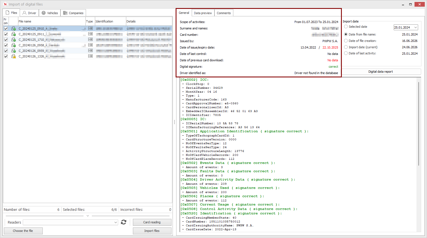Select file row C_20240125_1710
427x238 pixels.
click(x=88, y=40)
